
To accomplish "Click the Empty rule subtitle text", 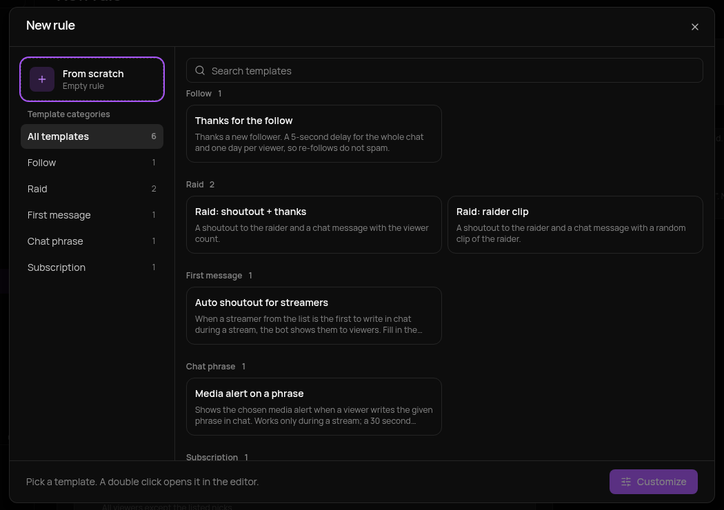I will (x=83, y=86).
